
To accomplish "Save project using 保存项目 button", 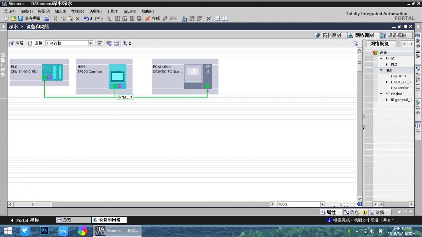I will point(30,18).
